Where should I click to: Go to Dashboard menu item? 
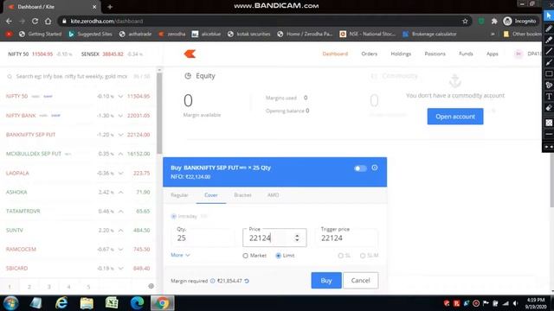[x=335, y=54]
